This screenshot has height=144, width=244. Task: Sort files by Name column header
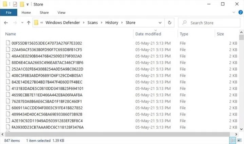(11, 34)
